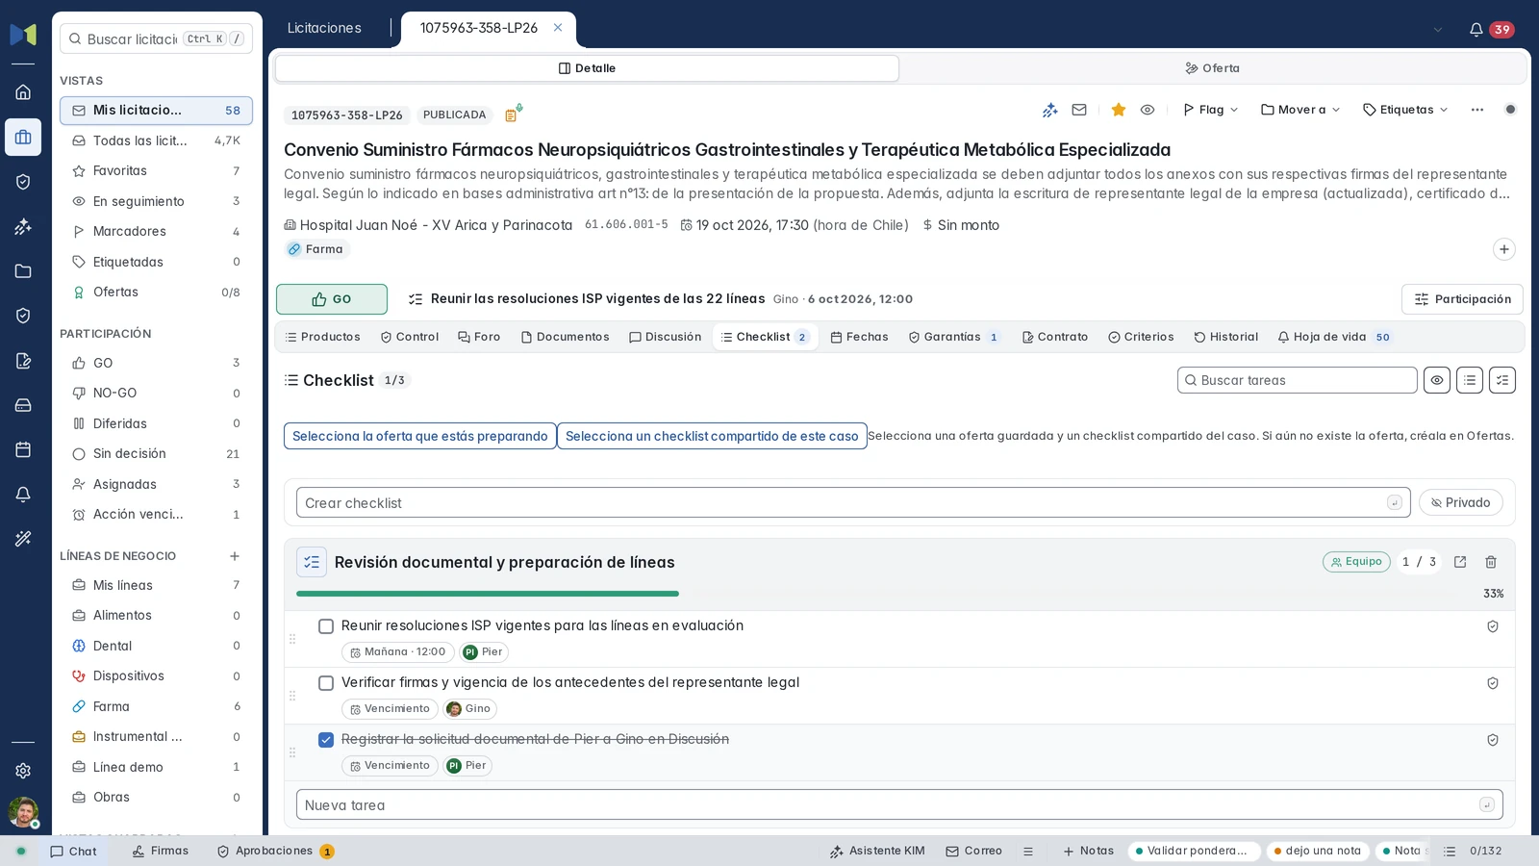Image resolution: width=1539 pixels, height=866 pixels.
Task: Focus the Nueva tarea input
Action: 899,804
